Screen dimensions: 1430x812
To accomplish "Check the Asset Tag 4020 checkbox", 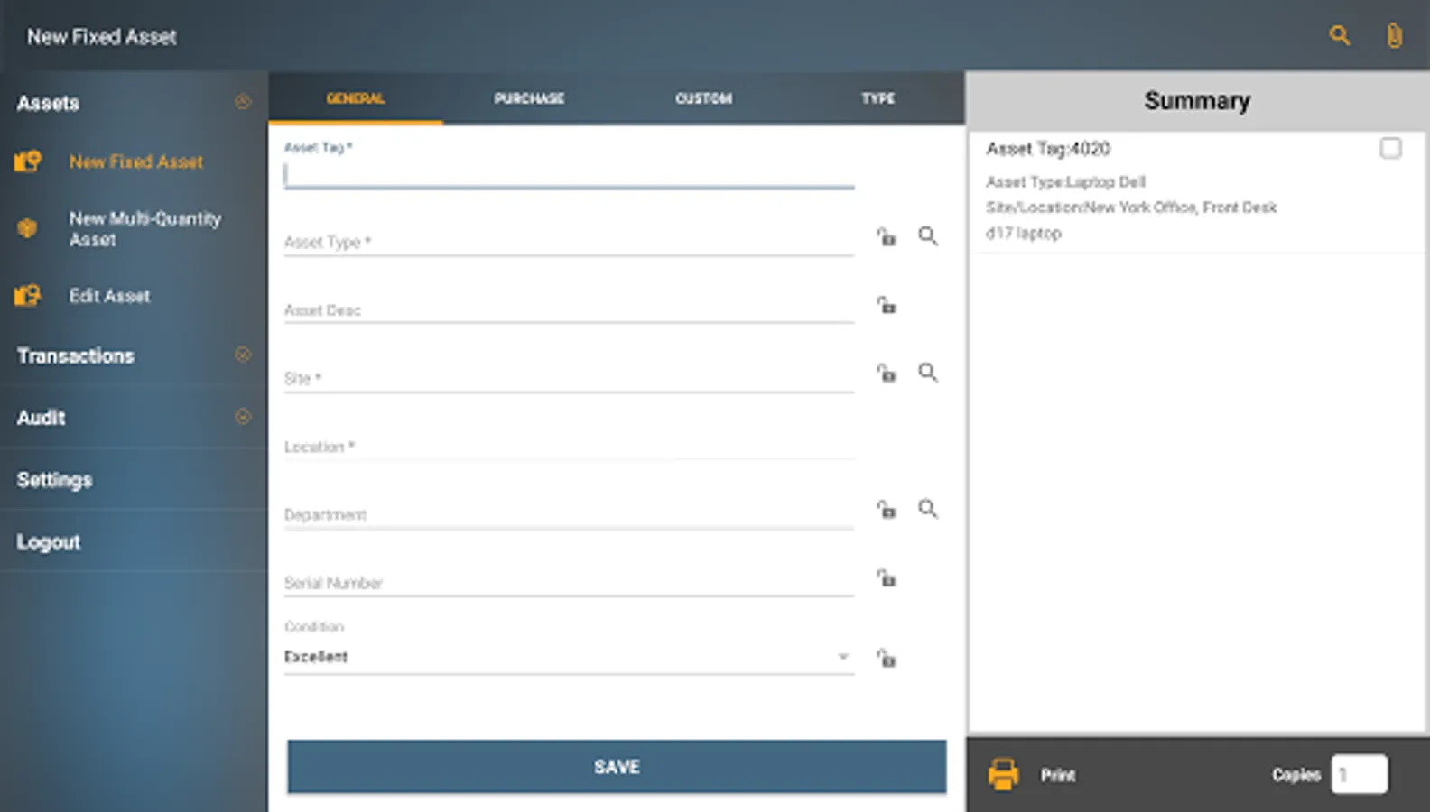I will pyautogui.click(x=1390, y=148).
